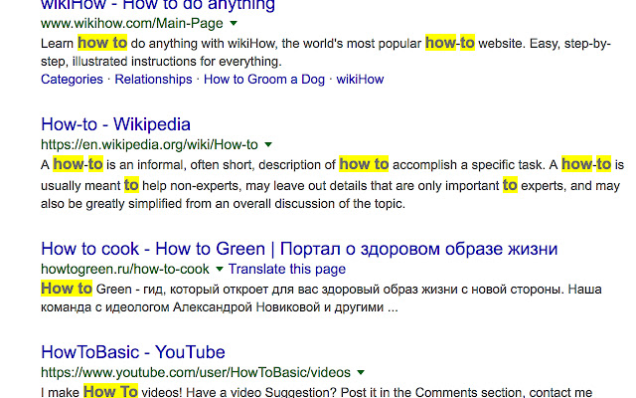Image resolution: width=636 pixels, height=398 pixels.
Task: Open the Categories sitelink under wikiHow
Action: [72, 79]
